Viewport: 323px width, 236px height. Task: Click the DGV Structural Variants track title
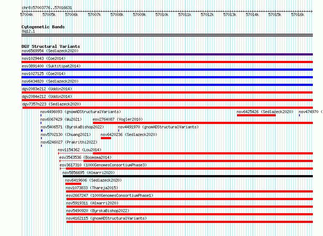[51, 46]
